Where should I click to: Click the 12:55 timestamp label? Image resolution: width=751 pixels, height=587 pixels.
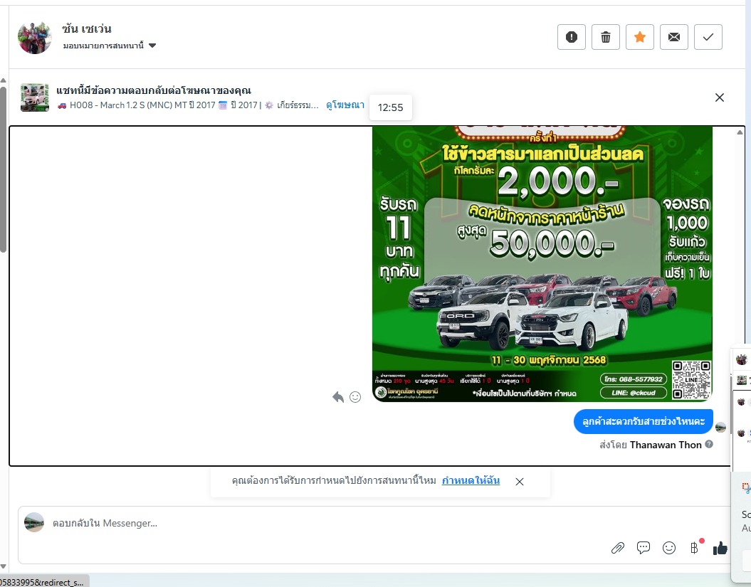click(390, 107)
